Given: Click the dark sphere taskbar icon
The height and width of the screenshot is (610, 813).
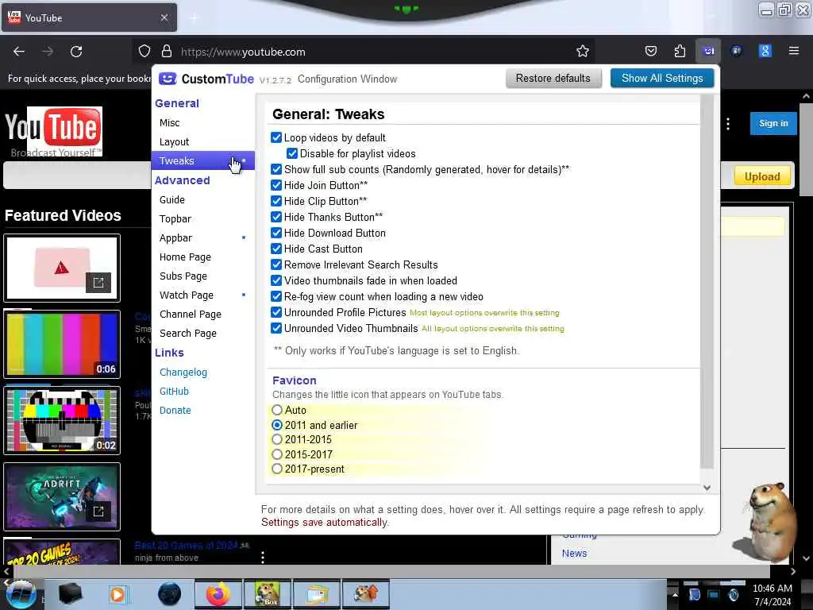Looking at the screenshot, I should (169, 594).
